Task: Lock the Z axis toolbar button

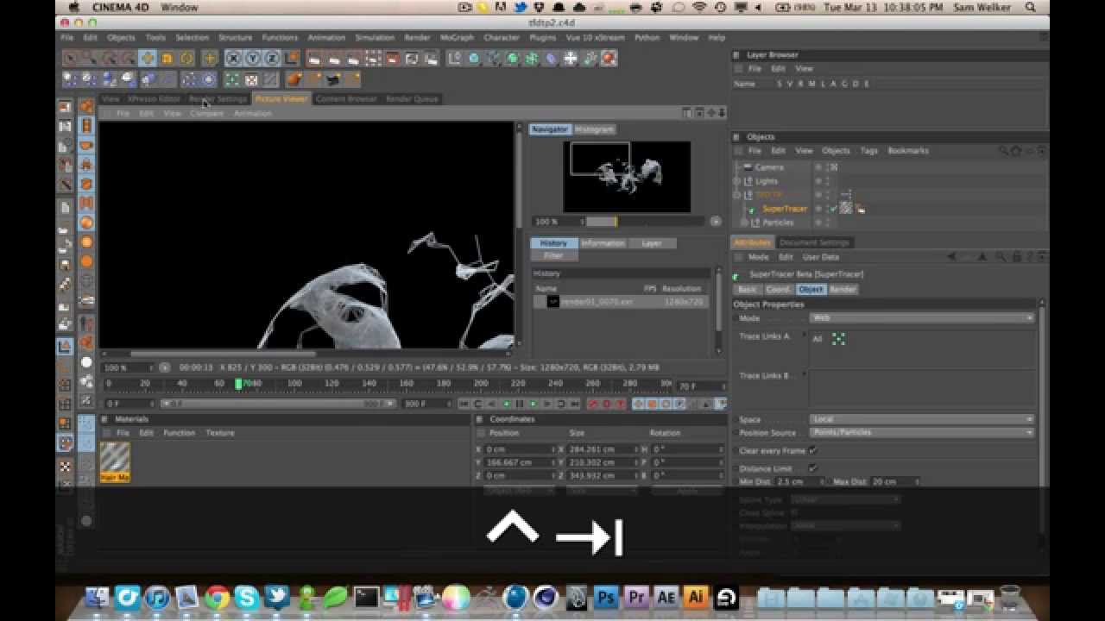Action: [x=273, y=59]
